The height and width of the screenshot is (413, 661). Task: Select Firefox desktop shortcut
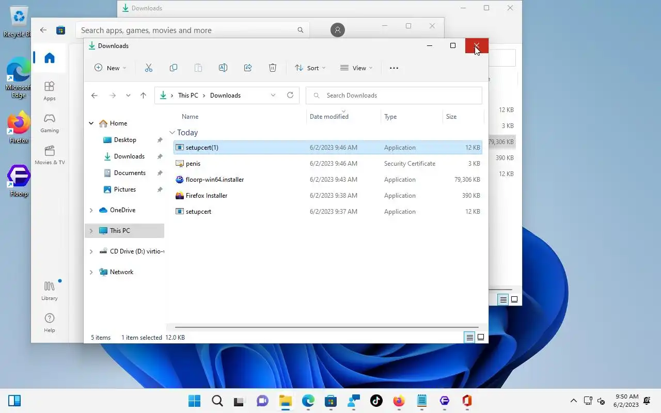(x=19, y=127)
